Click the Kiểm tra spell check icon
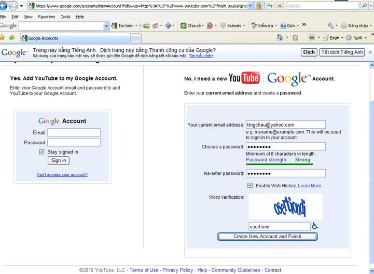 point(254,25)
